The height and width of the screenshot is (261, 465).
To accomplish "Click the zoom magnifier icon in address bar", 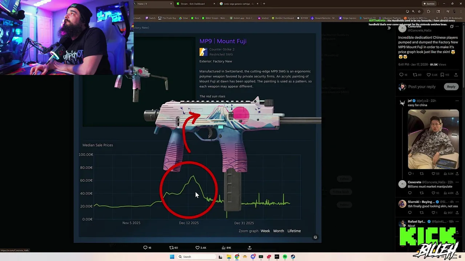I will click(x=413, y=11).
